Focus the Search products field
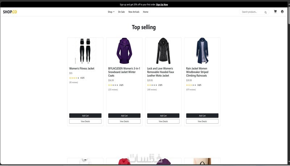The image size is (290, 166). click(x=252, y=12)
